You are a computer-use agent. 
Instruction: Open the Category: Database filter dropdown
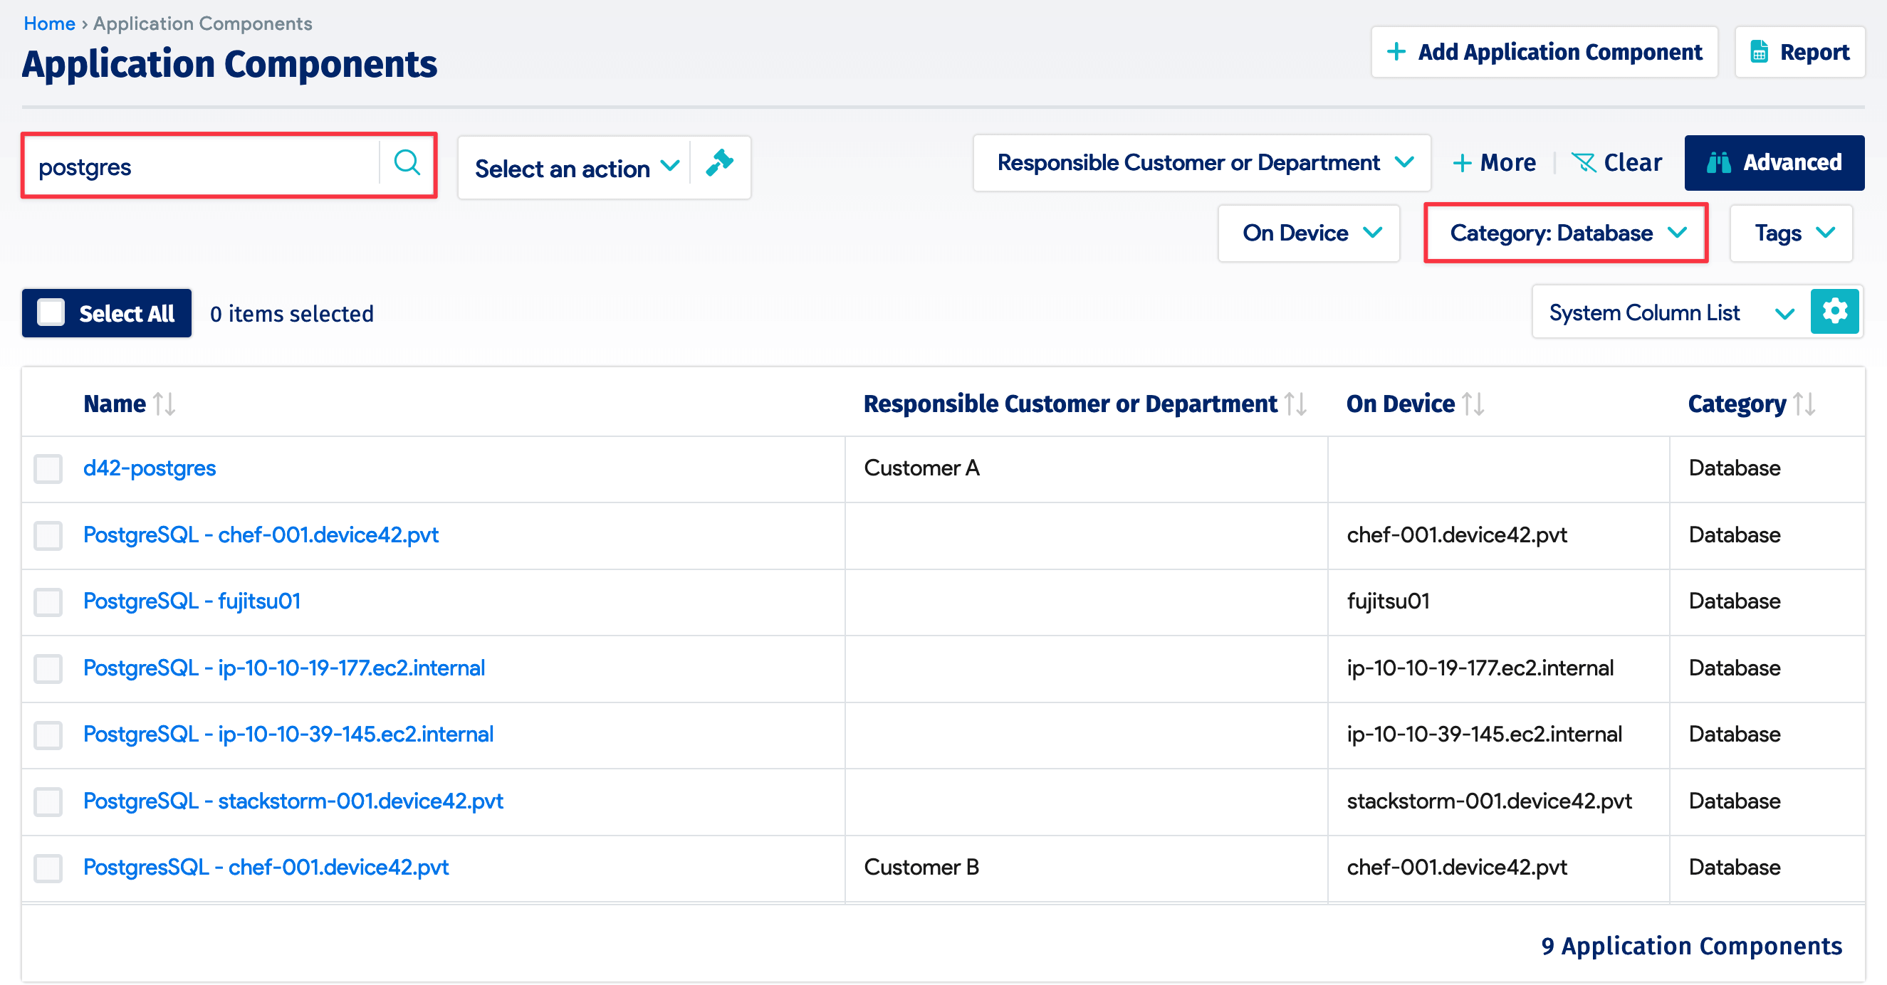pyautogui.click(x=1565, y=233)
